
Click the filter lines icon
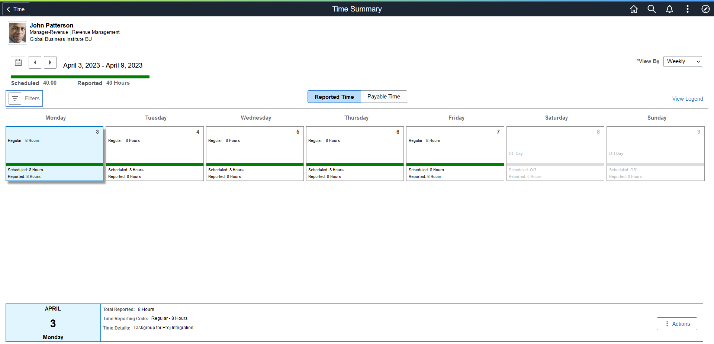click(15, 98)
